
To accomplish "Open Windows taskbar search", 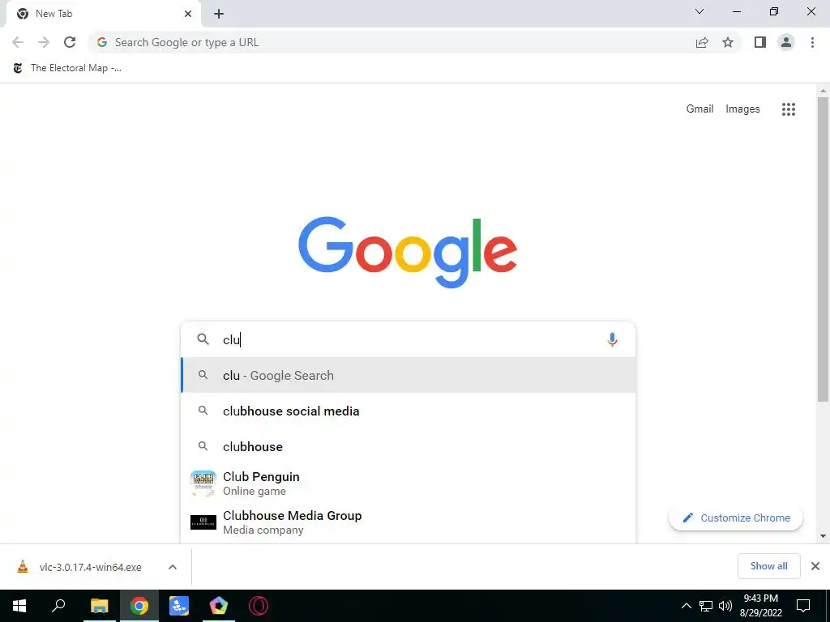I will (x=58, y=606).
